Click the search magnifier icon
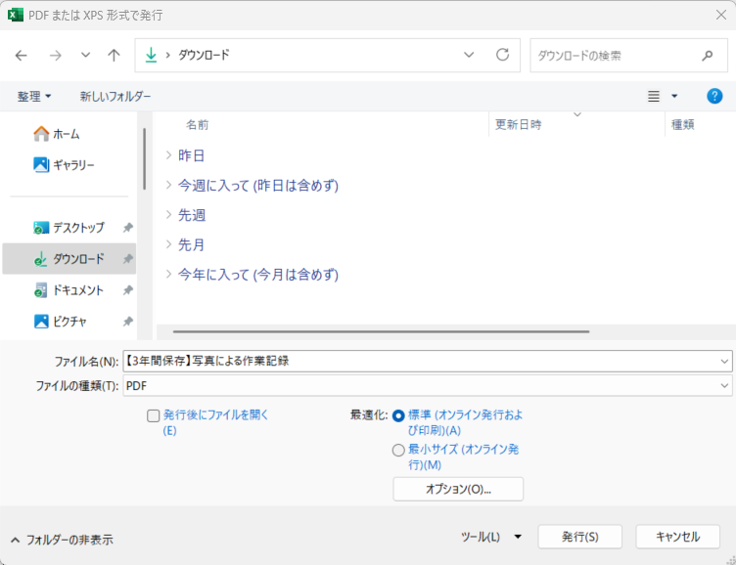Image resolution: width=736 pixels, height=565 pixels. tap(708, 56)
